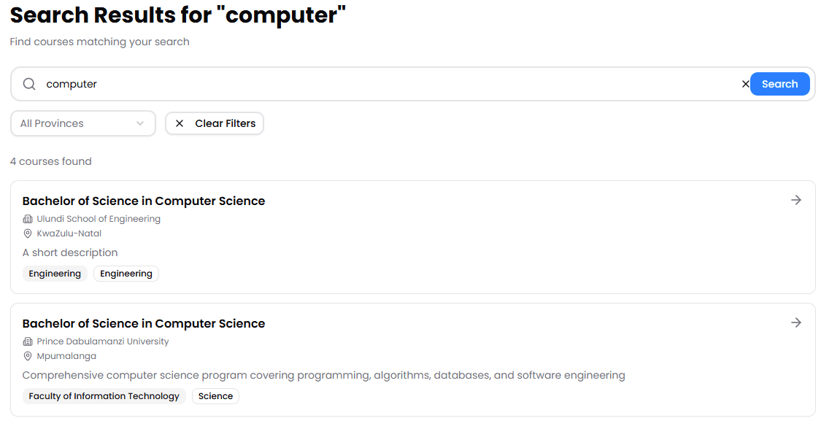
Task: Clear the search text using the X icon
Action: pyautogui.click(x=746, y=83)
